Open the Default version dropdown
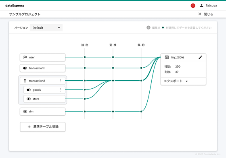Image resolution: width=226 pixels, height=158 pixels. (46, 28)
